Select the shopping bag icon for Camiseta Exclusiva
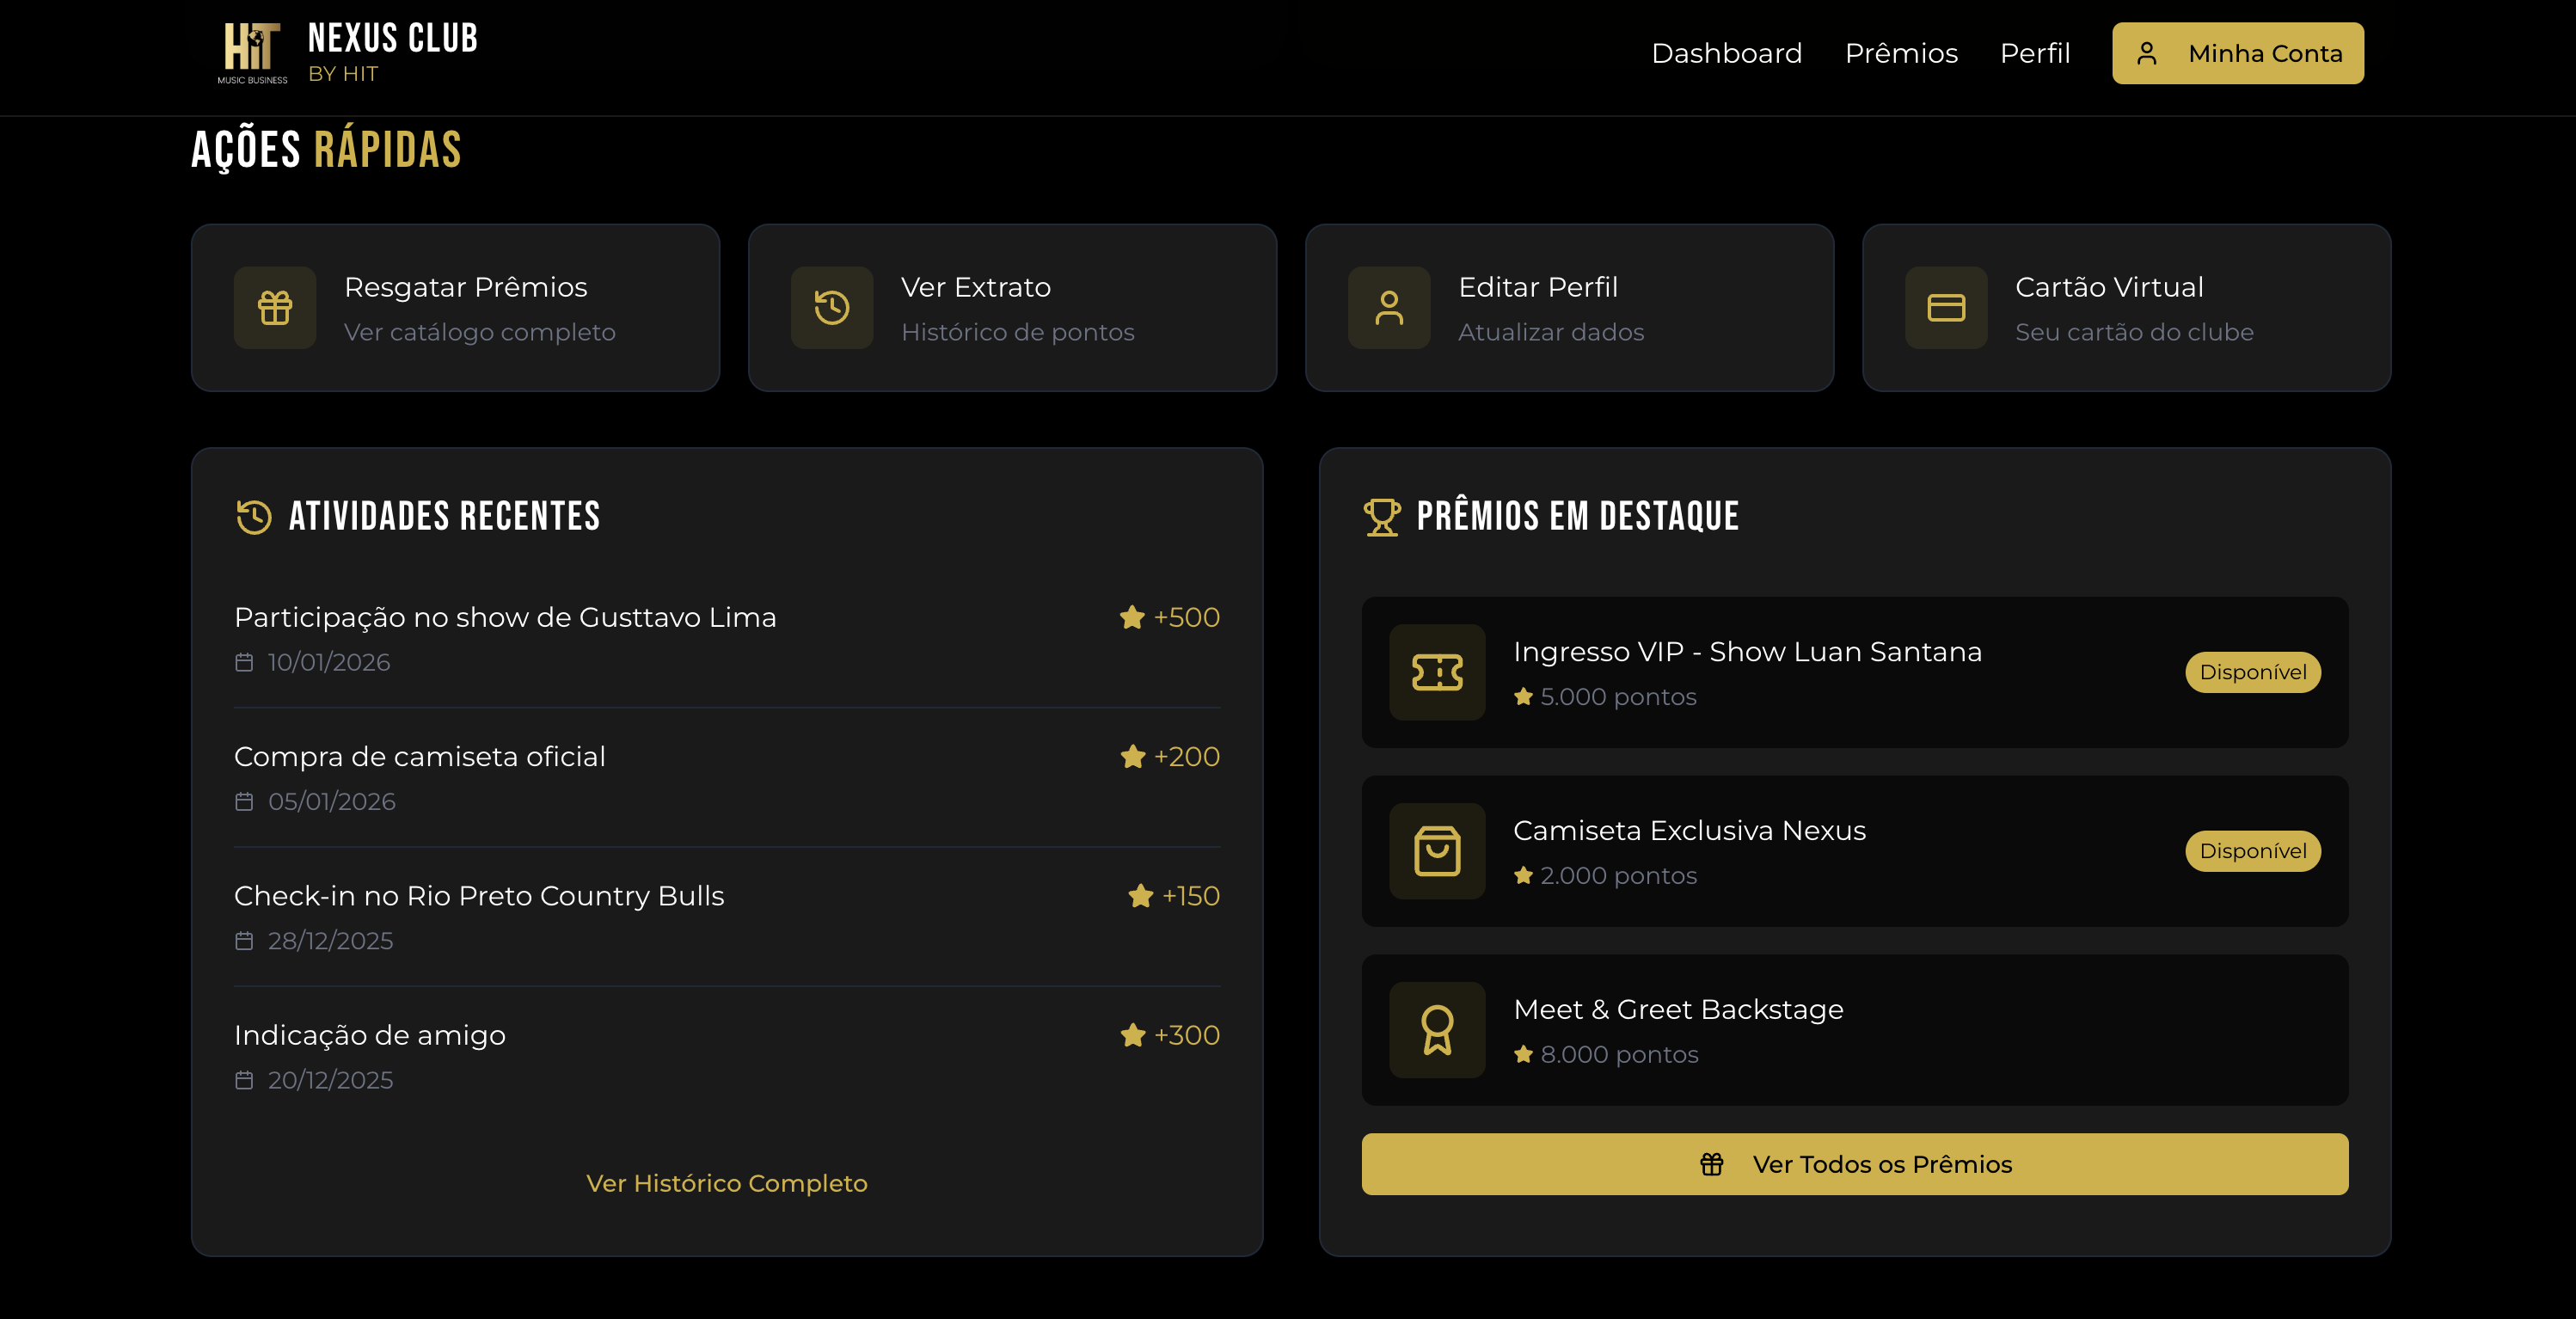This screenshot has height=1319, width=2576. coord(1437,852)
